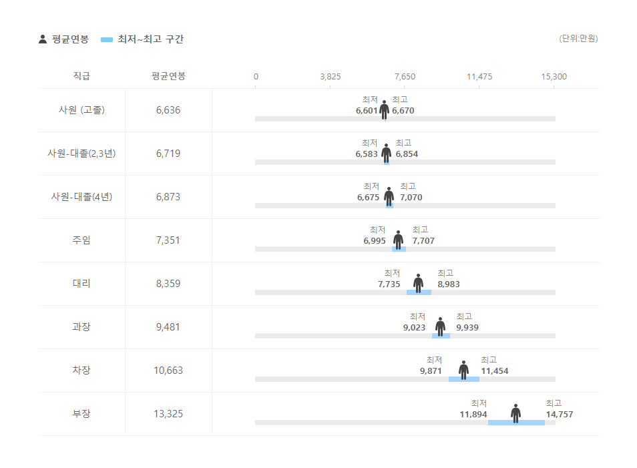
Task: Click the 15,300 axis scale label
Action: pos(554,77)
